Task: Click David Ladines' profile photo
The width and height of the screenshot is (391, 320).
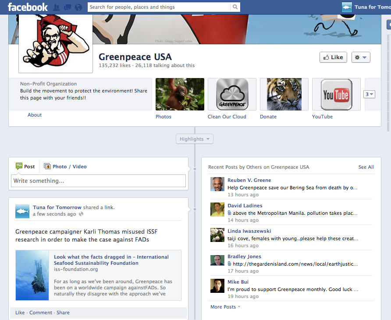Action: (217, 210)
